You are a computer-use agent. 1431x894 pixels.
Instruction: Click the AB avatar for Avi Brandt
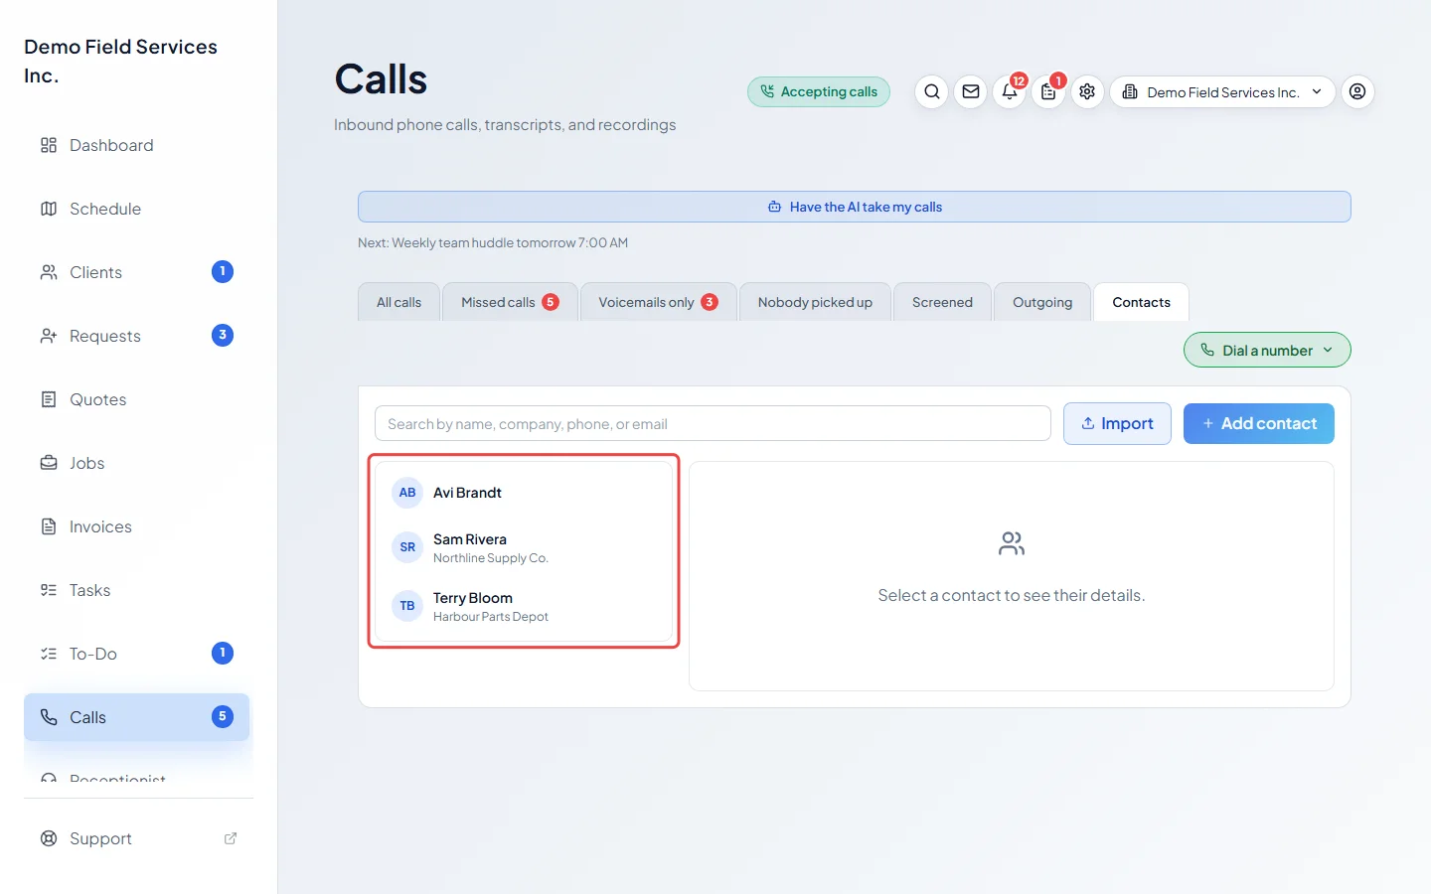[x=407, y=493]
